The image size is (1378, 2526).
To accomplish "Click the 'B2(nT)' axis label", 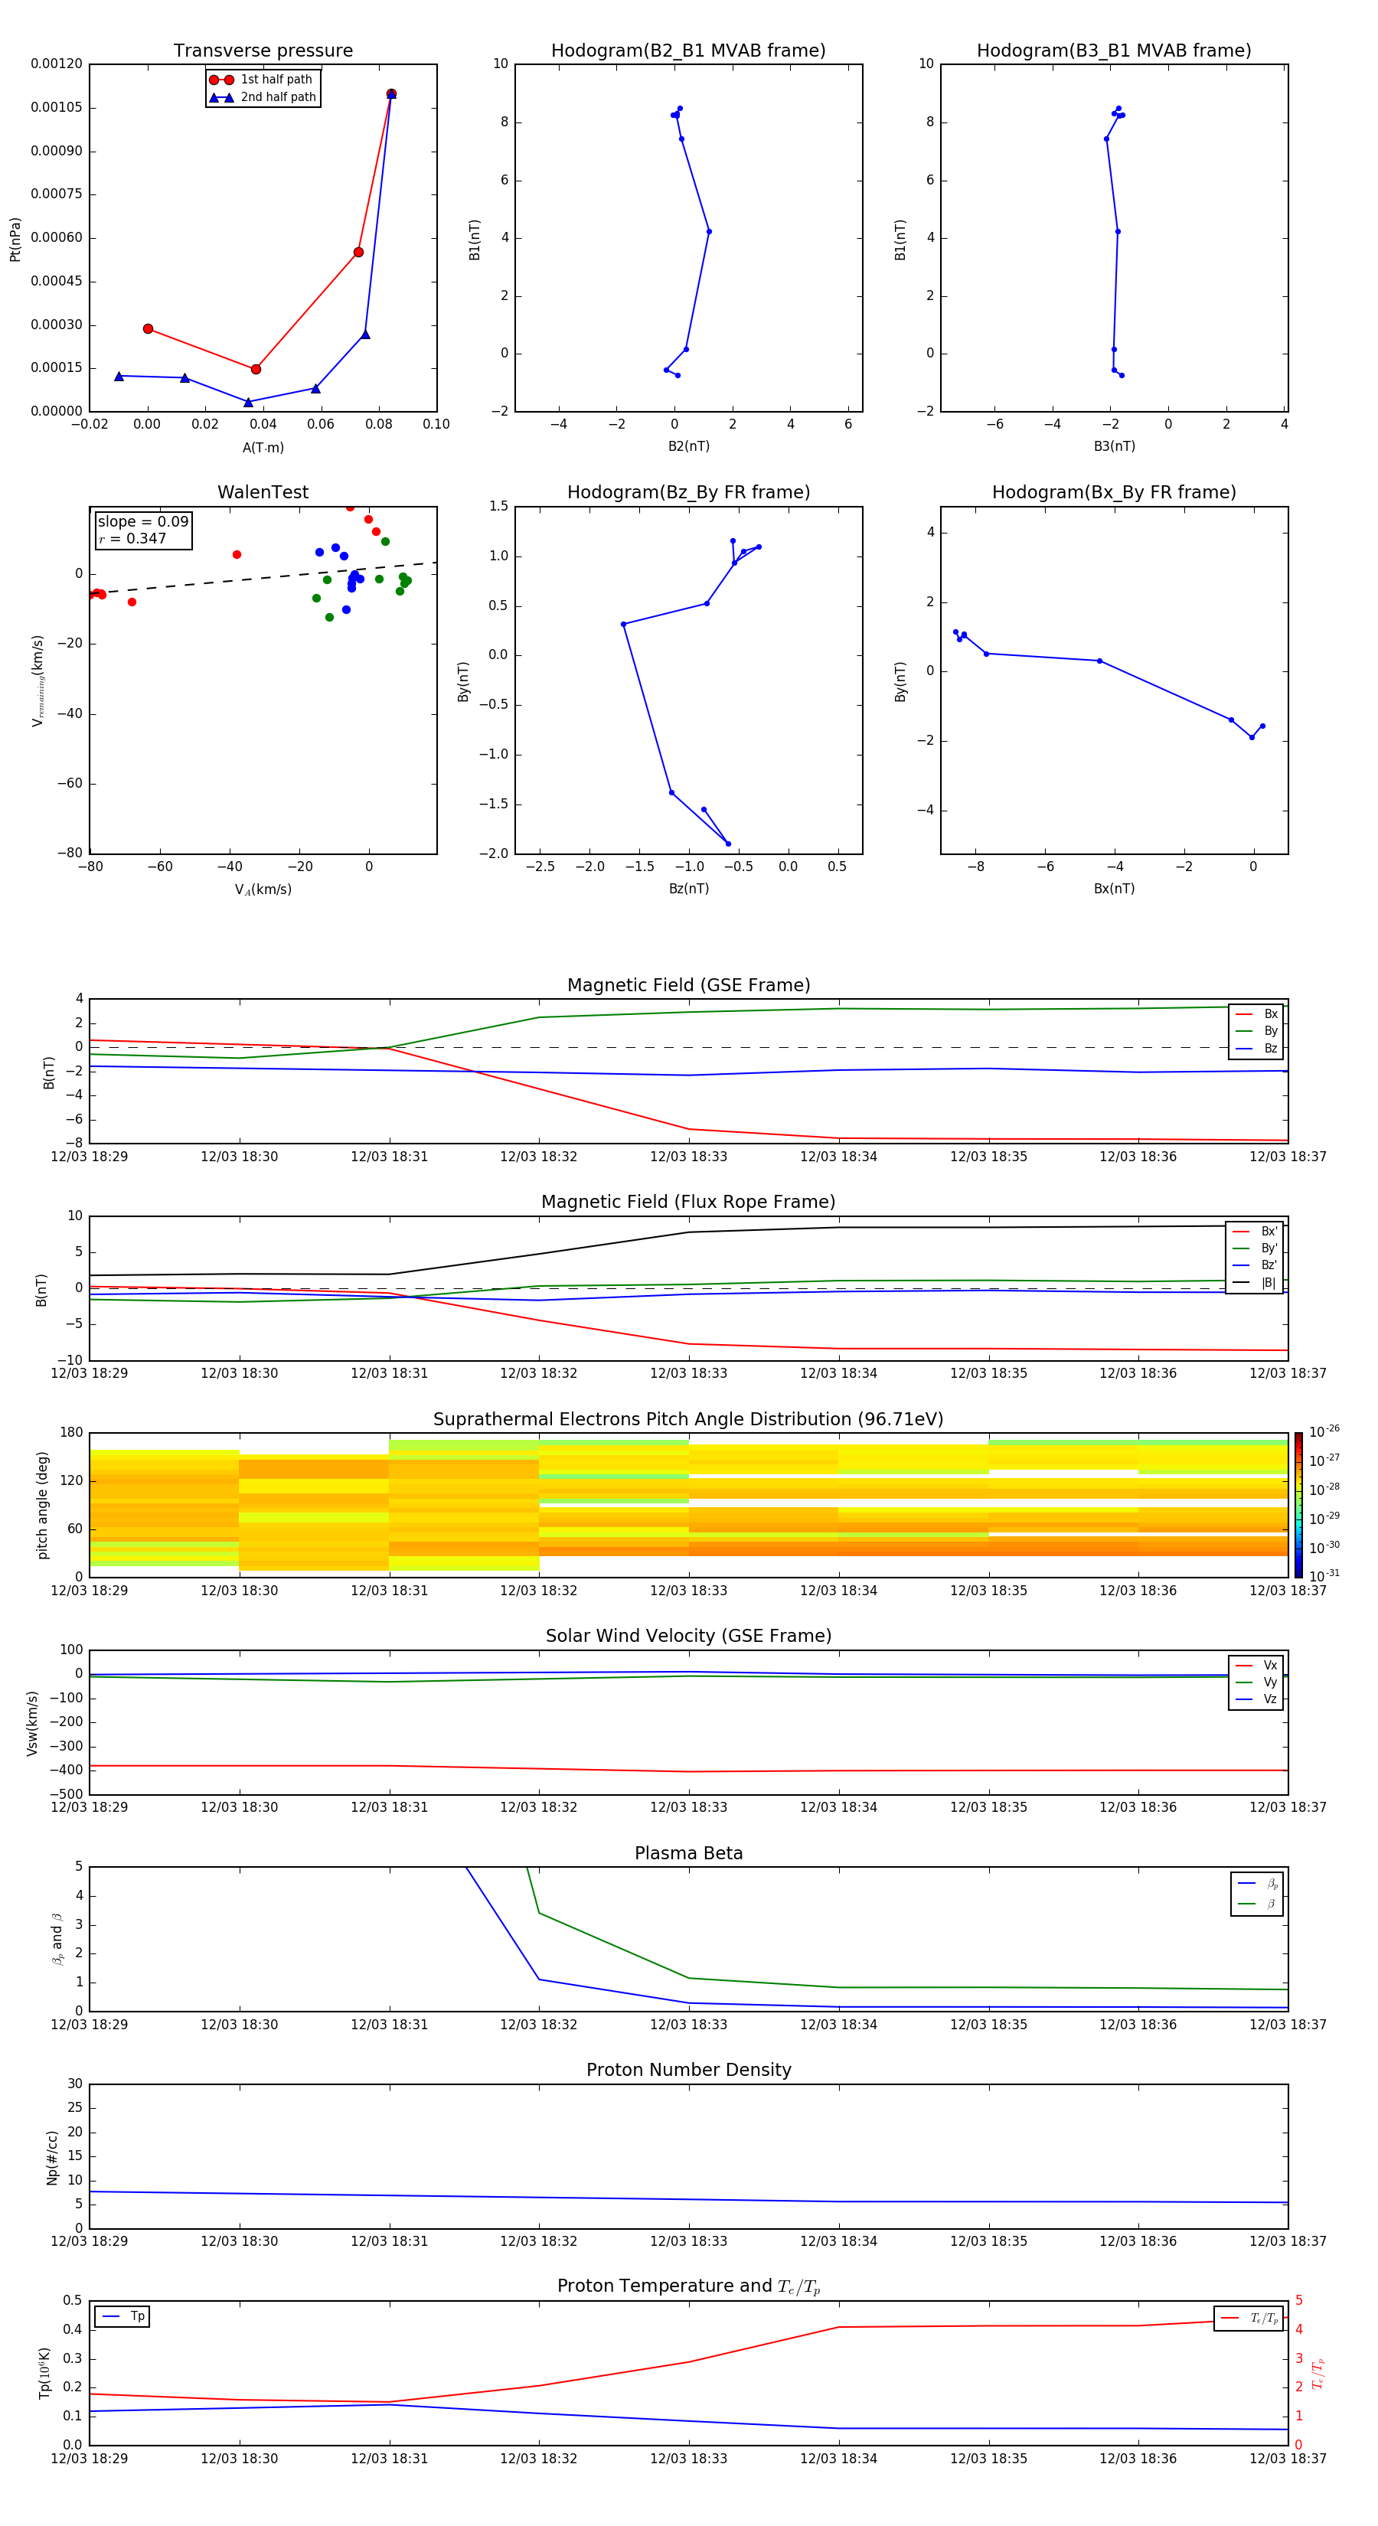I will point(688,446).
